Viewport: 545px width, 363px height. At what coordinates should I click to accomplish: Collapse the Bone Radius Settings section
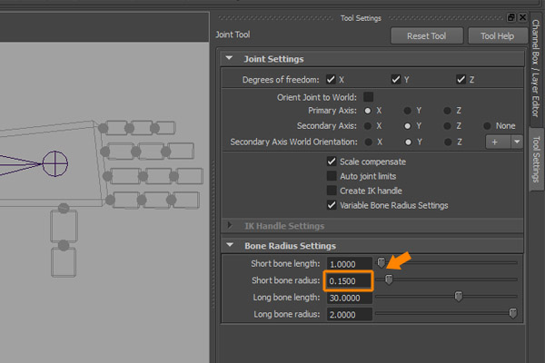[229, 246]
